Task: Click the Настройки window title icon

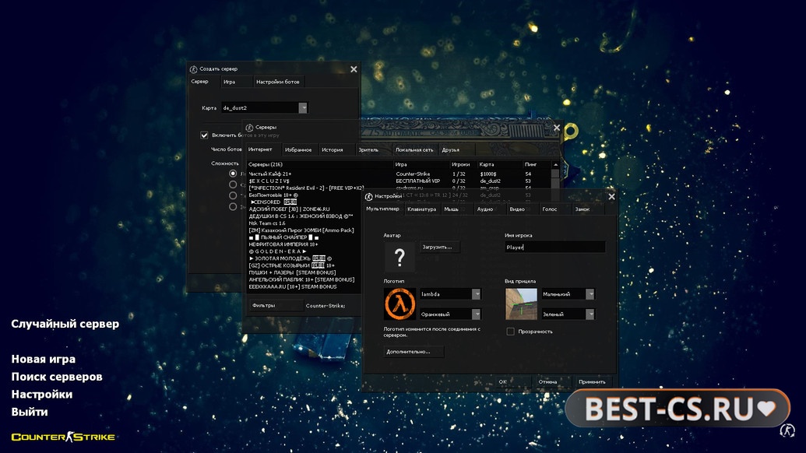Action: (x=368, y=197)
